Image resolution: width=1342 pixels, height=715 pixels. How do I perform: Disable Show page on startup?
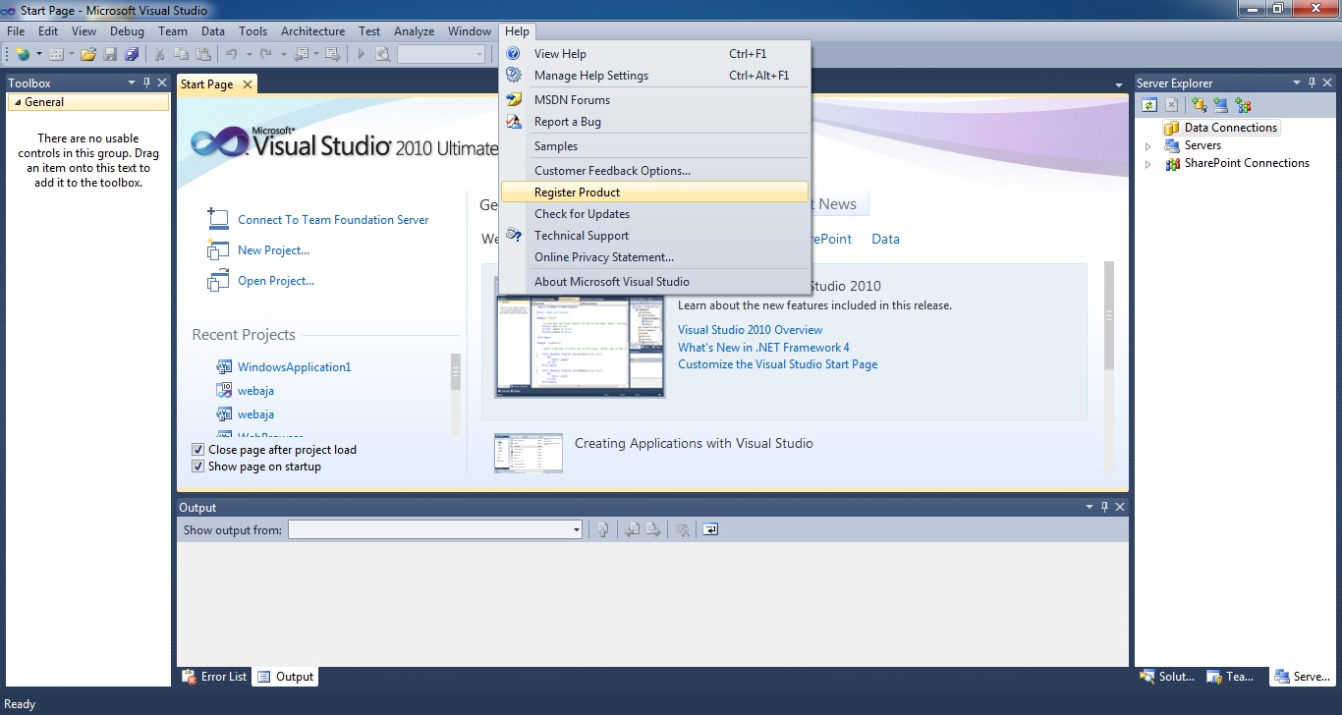click(x=198, y=466)
